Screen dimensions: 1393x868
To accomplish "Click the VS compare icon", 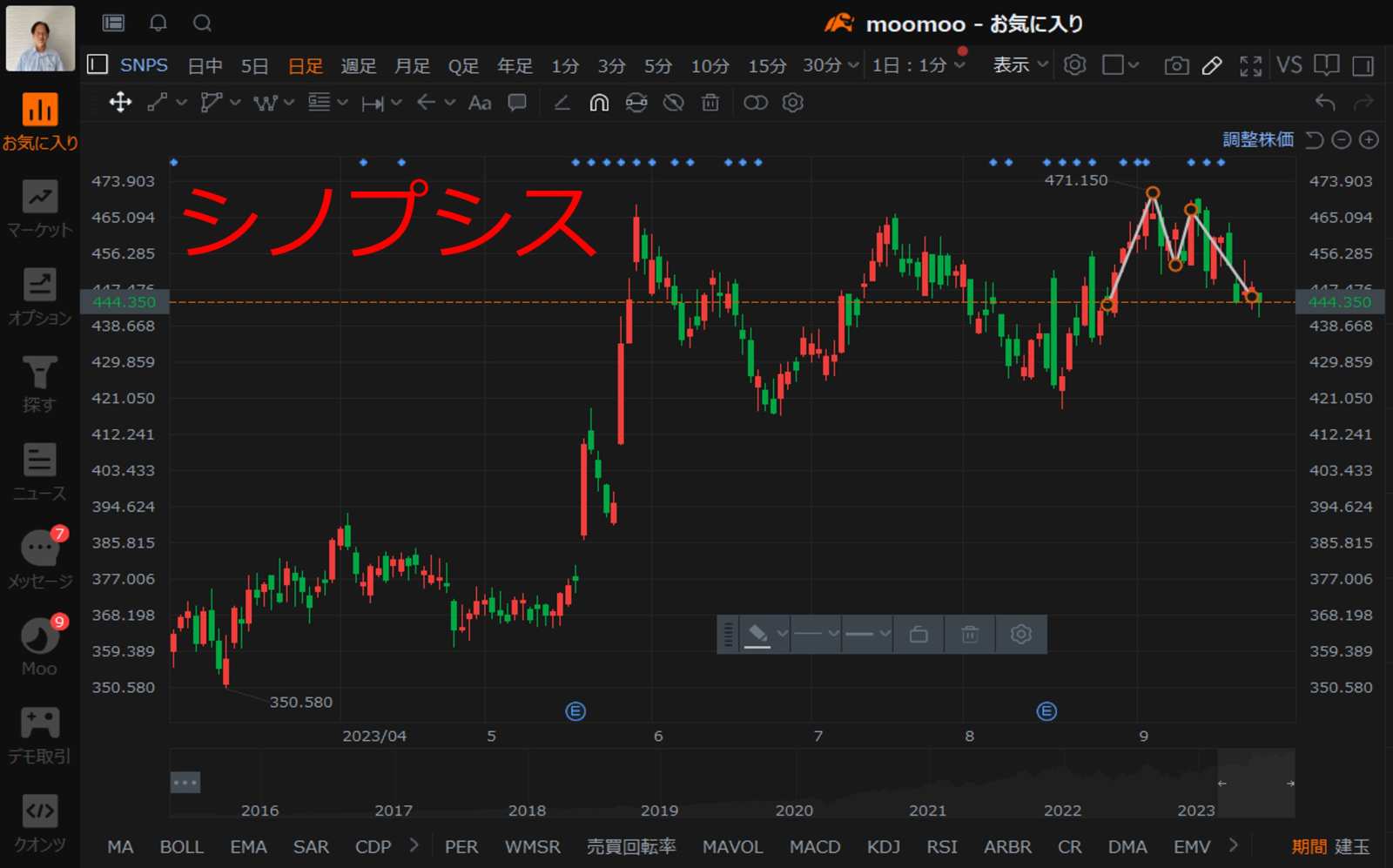I will 1289,65.
